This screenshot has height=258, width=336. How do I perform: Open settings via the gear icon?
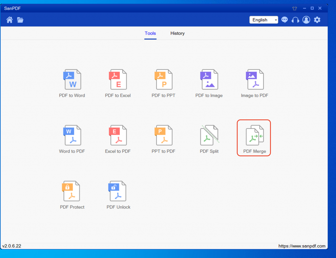317,20
